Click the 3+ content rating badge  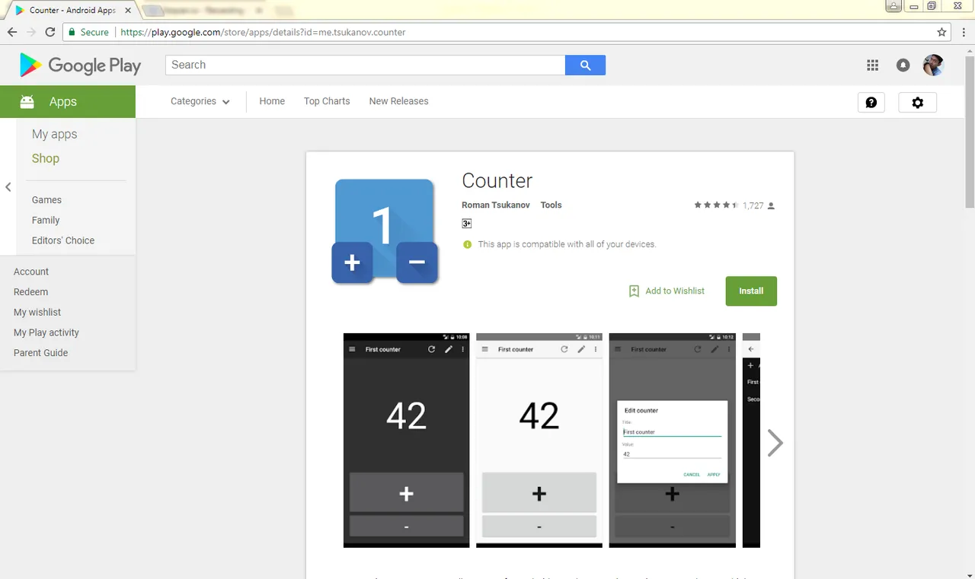[467, 224]
